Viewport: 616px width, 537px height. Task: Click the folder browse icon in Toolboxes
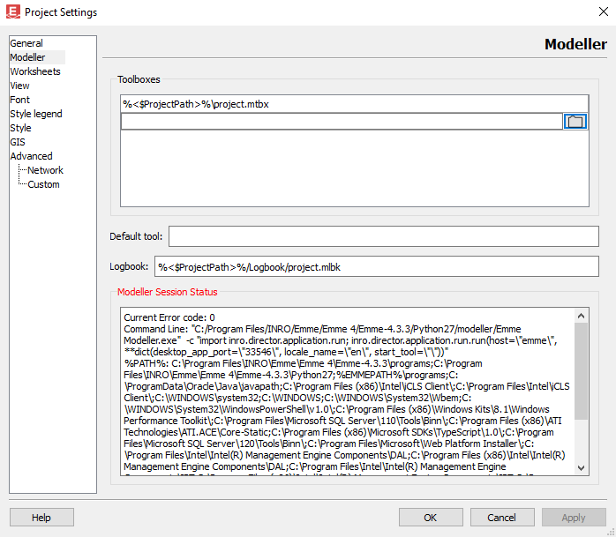pyautogui.click(x=575, y=122)
